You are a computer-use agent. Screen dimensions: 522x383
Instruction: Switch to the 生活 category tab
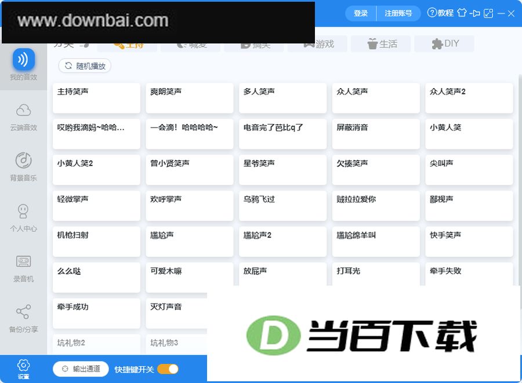381,44
